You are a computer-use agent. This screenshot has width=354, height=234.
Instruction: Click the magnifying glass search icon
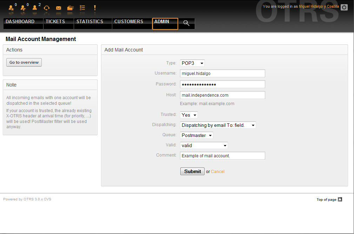186,23
